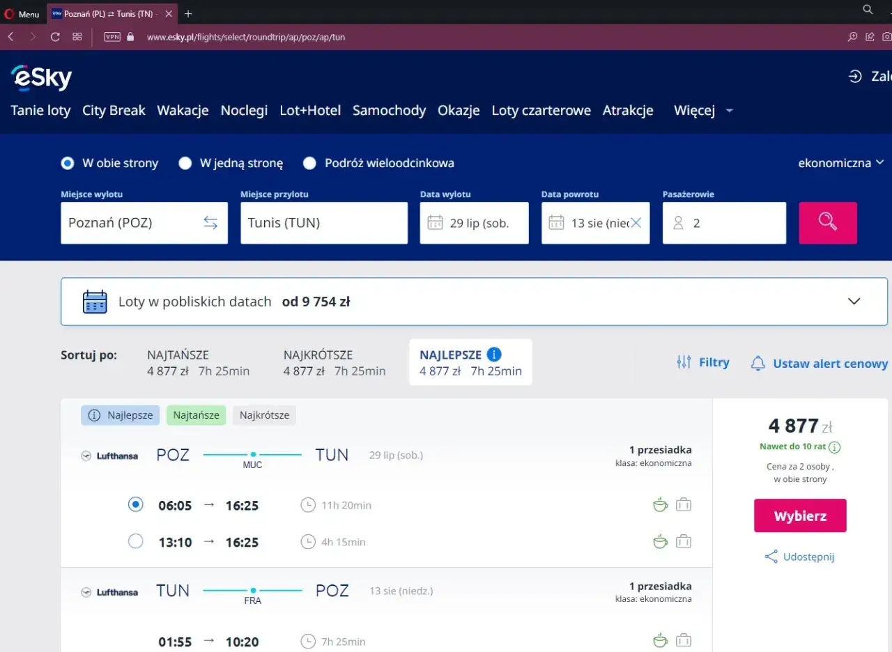Click the Udostępnij share icon
The image size is (892, 652).
[771, 557]
